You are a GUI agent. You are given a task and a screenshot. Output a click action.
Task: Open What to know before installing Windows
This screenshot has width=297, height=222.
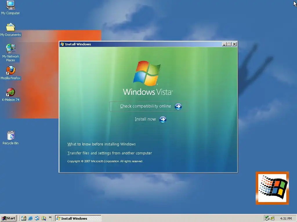click(102, 144)
